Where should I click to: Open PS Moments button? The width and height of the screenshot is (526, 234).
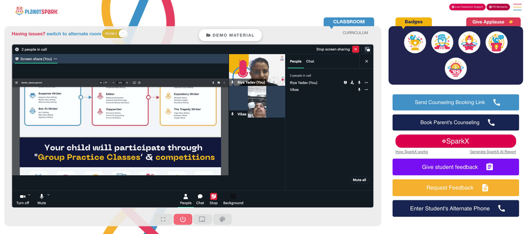tap(498, 7)
